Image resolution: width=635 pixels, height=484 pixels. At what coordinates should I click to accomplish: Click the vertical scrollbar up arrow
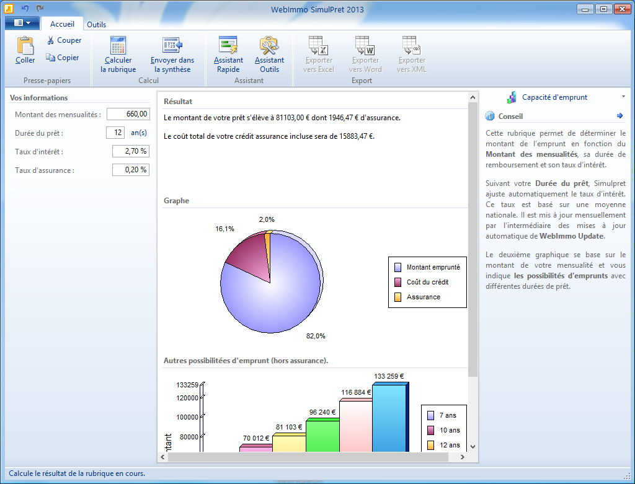click(x=473, y=97)
